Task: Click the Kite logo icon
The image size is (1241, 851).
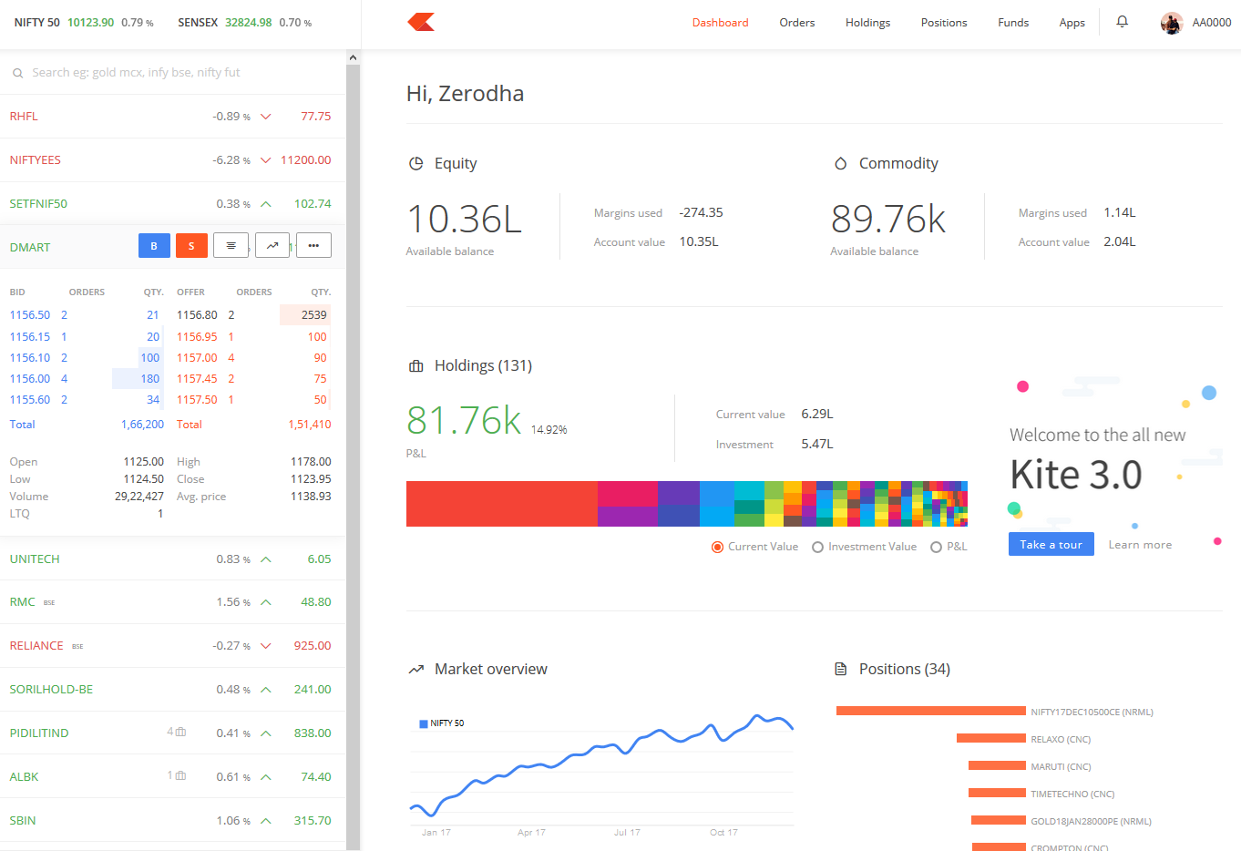Action: click(x=421, y=22)
